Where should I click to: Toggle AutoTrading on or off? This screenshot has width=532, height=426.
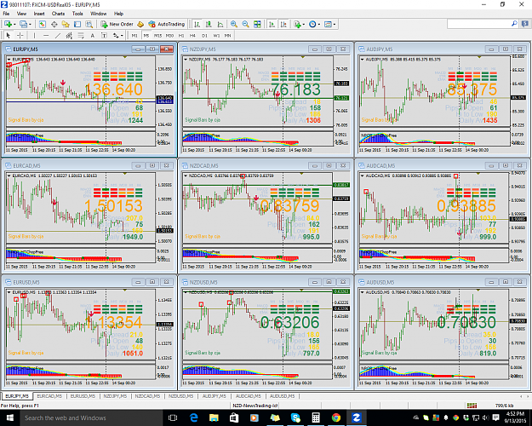pyautogui.click(x=167, y=24)
